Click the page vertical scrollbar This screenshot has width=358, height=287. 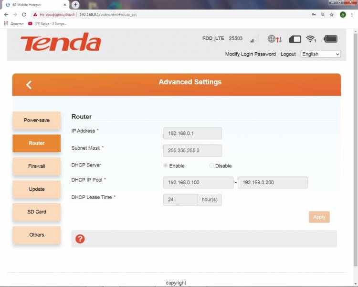[x=356, y=150]
